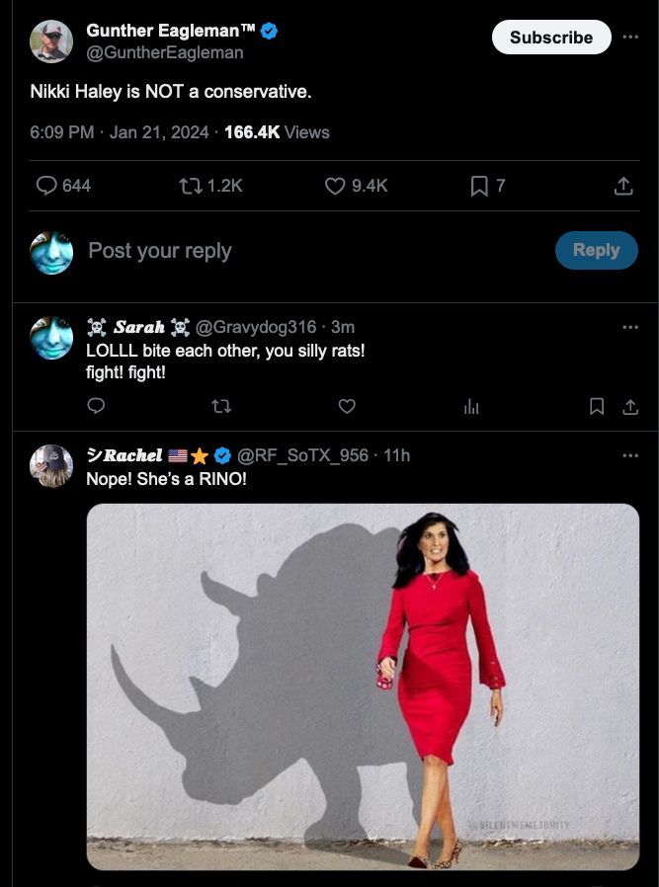Repost Sarah's comment
Viewport: 659px width, 887px height.
pyautogui.click(x=221, y=406)
